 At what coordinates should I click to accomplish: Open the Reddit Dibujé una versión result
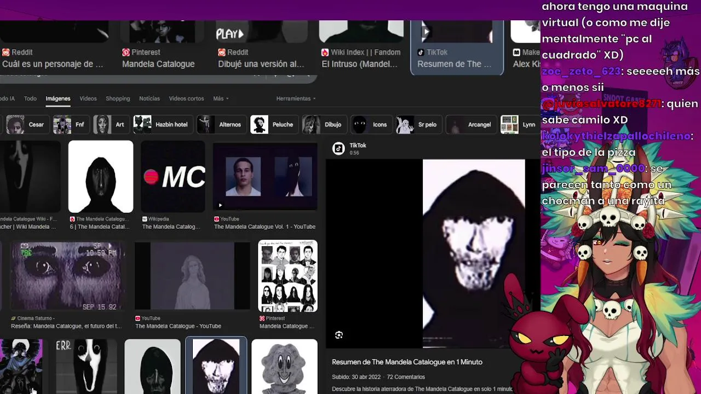coord(261,64)
